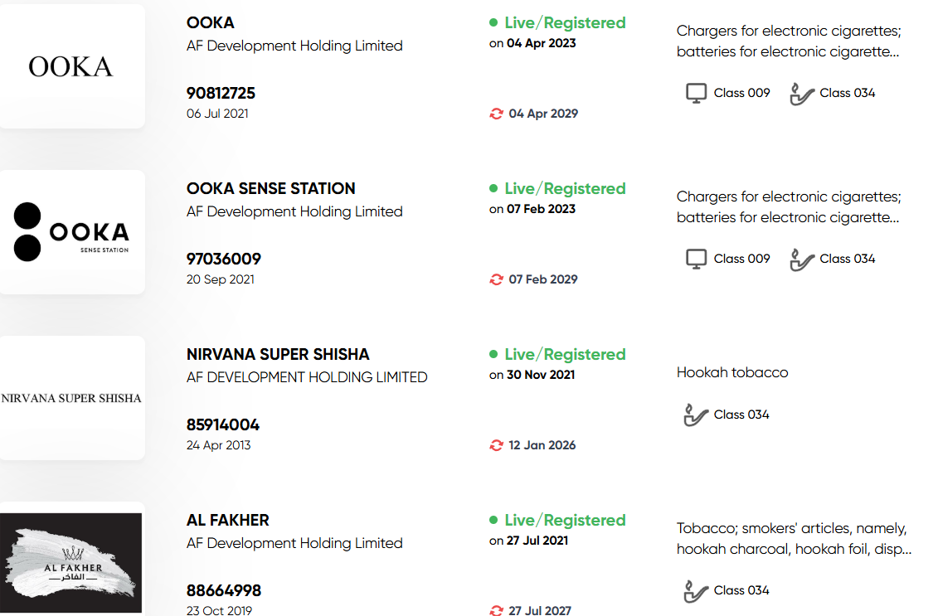The image size is (938, 616).
Task: Open the OOKA trademark logo thumbnail
Action: coord(72,66)
